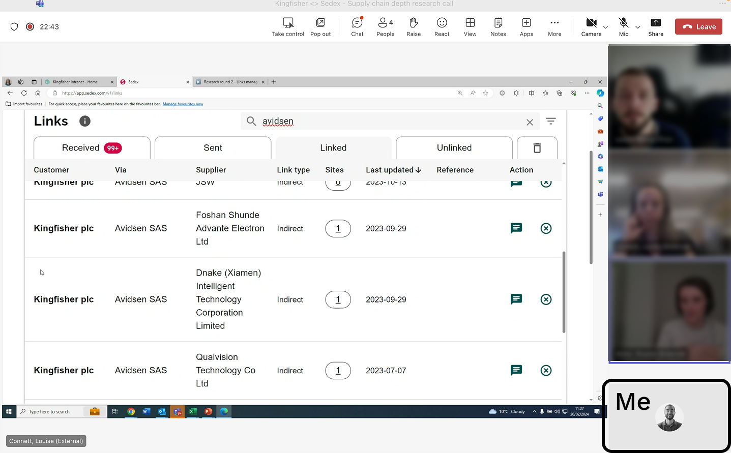
Task: Open the trash deleted links tab
Action: click(537, 148)
